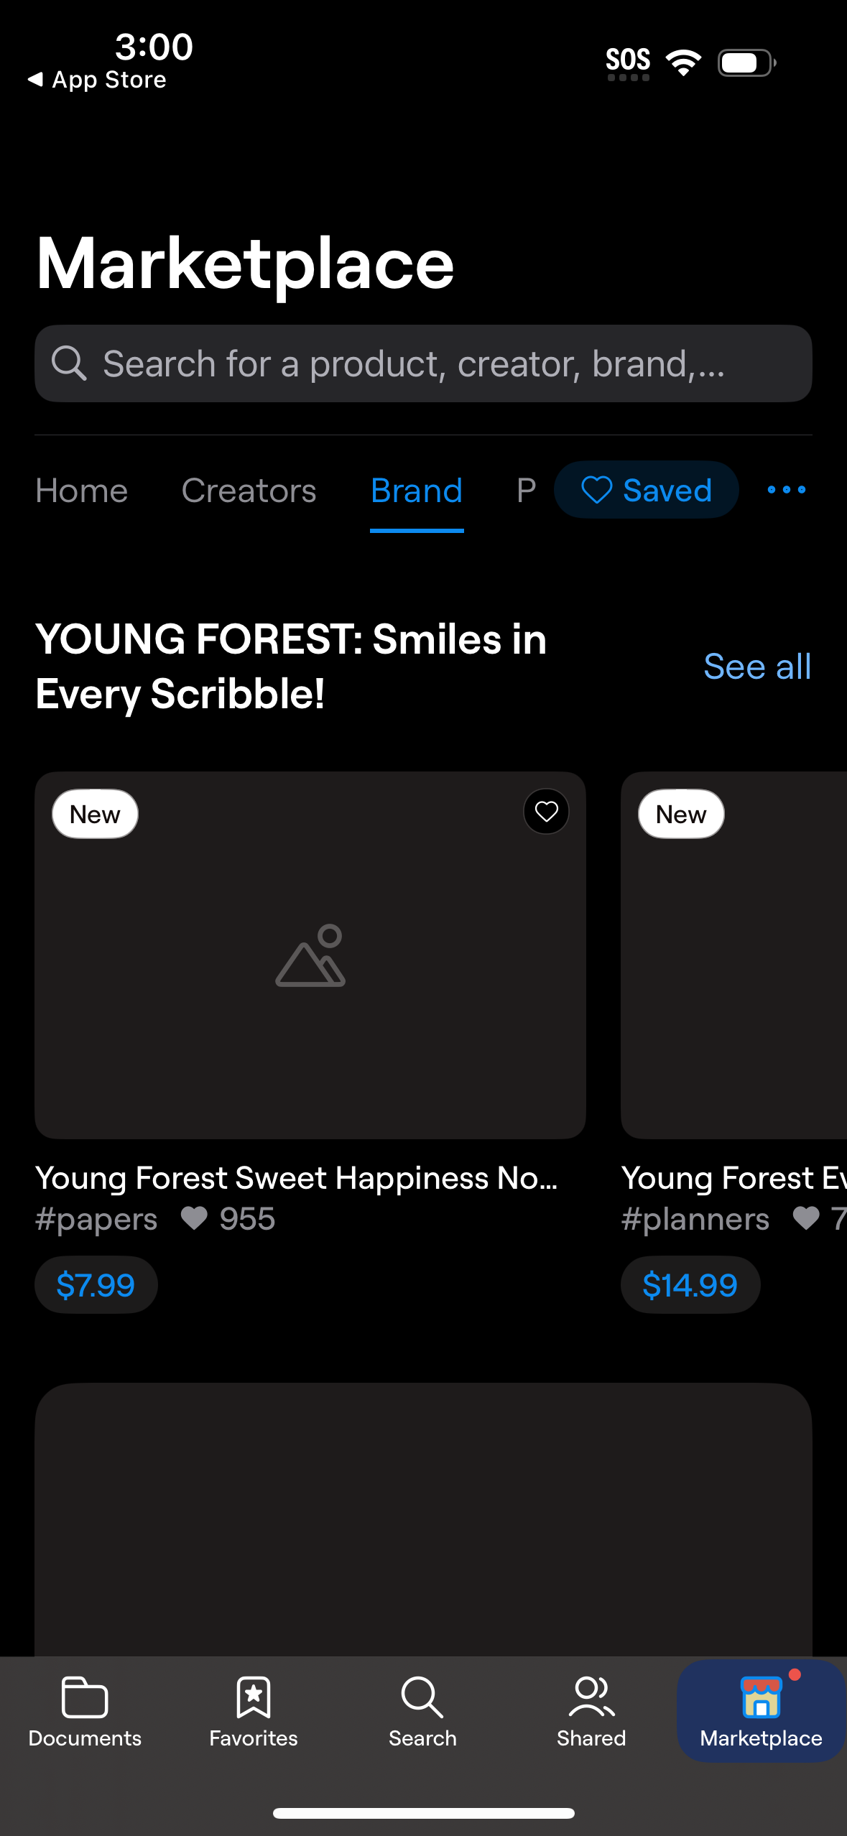Open the Documents tab folder icon

[x=85, y=1697]
